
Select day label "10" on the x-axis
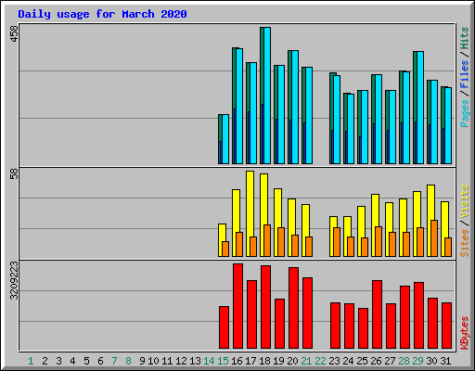pos(153,361)
